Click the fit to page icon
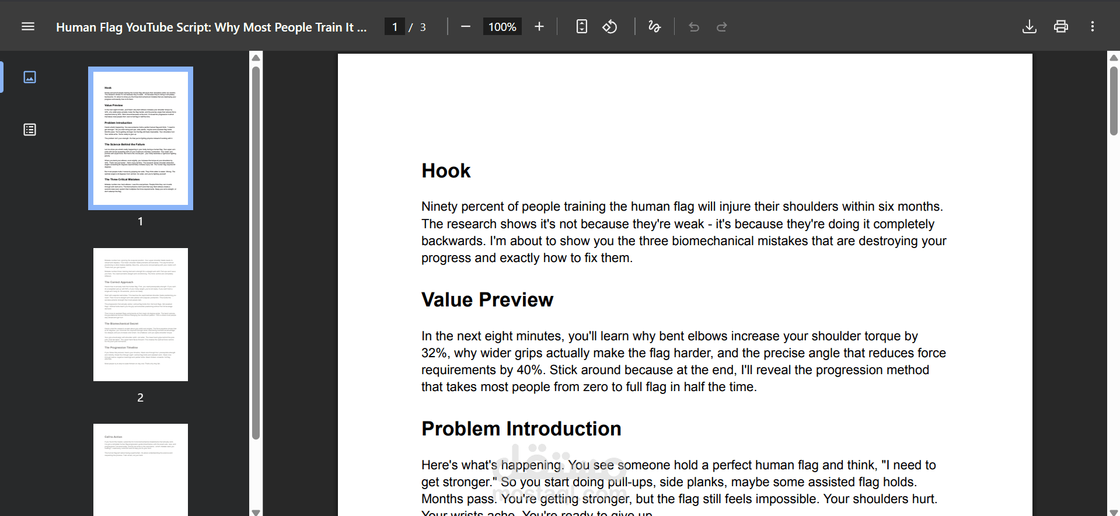The image size is (1120, 516). click(x=582, y=27)
